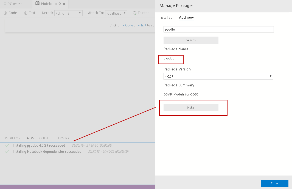292x189 pixels.
Task: Open the Attach To localhost dropdown
Action: click(116, 13)
